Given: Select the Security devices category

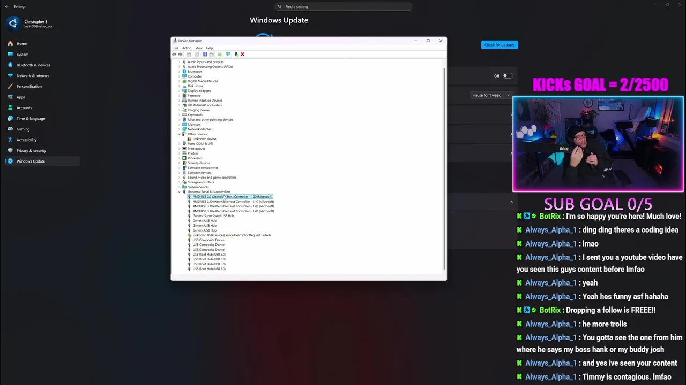Looking at the screenshot, I should coord(199,163).
